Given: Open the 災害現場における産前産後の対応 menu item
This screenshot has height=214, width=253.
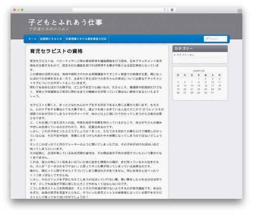Looking at the screenshot, I should coord(86,39).
